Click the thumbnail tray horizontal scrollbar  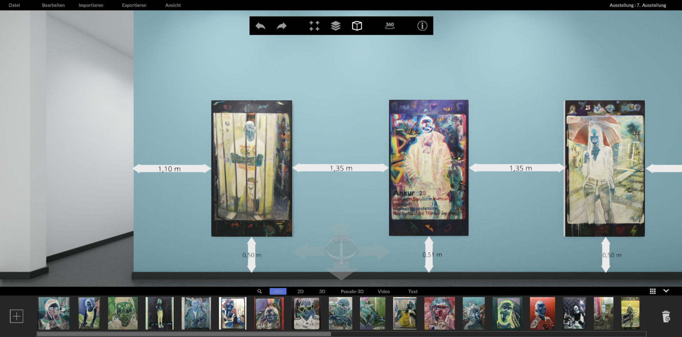[184, 334]
